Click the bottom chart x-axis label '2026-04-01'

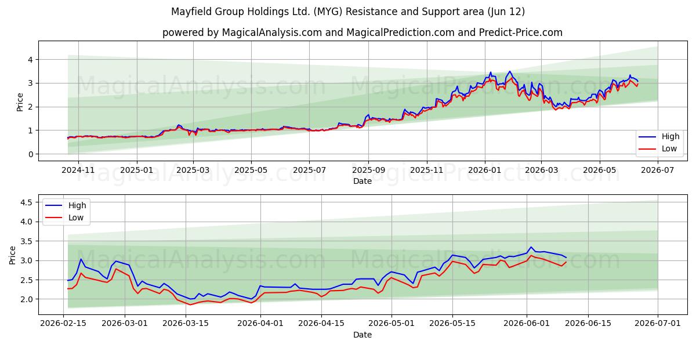point(260,324)
